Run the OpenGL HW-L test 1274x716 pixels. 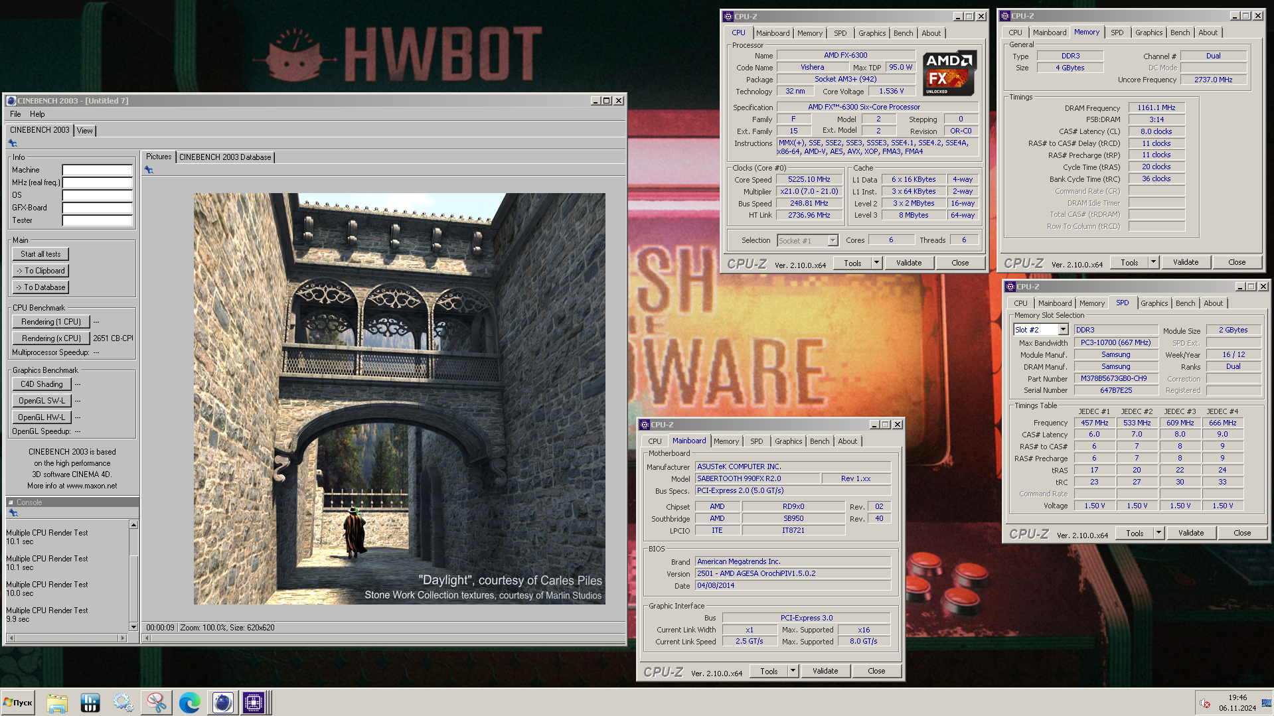click(x=41, y=417)
